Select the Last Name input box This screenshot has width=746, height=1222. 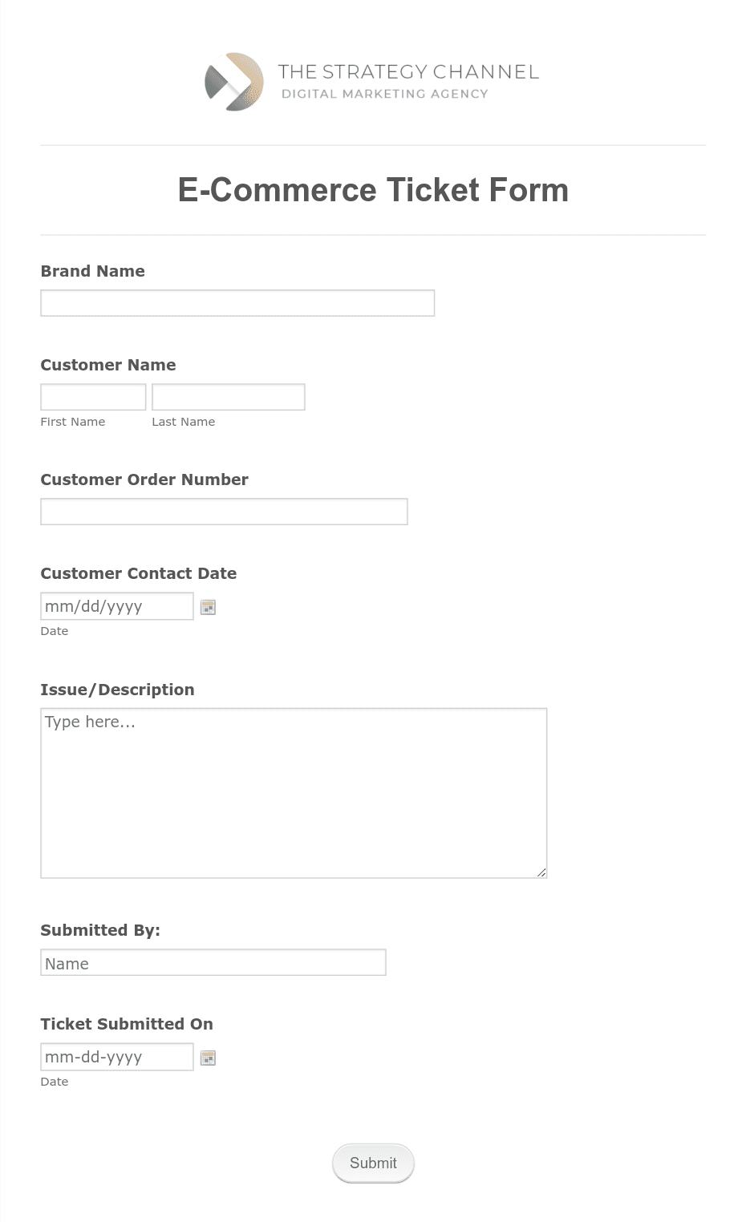pos(229,397)
